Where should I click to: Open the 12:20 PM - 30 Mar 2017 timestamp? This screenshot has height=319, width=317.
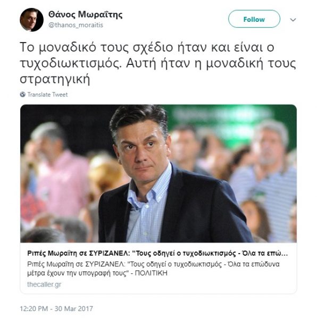pyautogui.click(x=56, y=308)
